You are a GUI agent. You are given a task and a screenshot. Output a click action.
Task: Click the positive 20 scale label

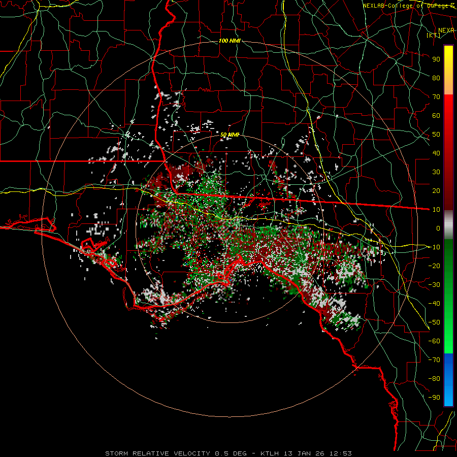coord(436,190)
